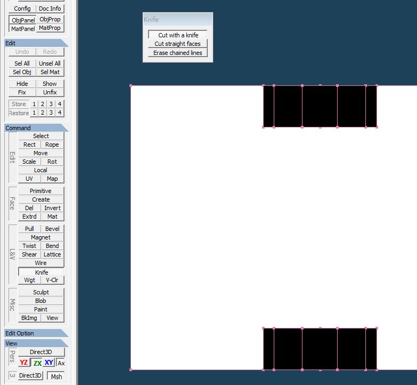This screenshot has height=385, width=417.
Task: Switch to the ZX top view
Action: click(37, 363)
